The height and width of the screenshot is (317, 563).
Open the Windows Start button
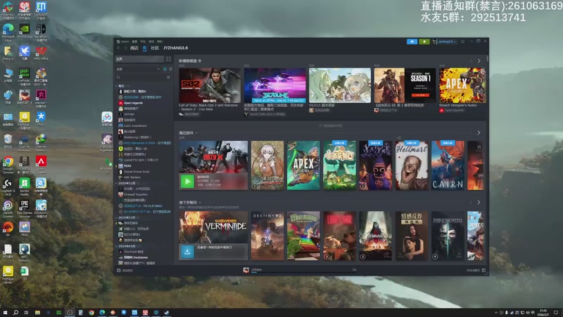coord(5,313)
